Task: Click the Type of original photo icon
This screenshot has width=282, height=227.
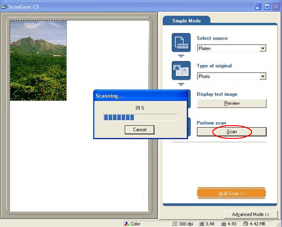Action: pos(181,70)
